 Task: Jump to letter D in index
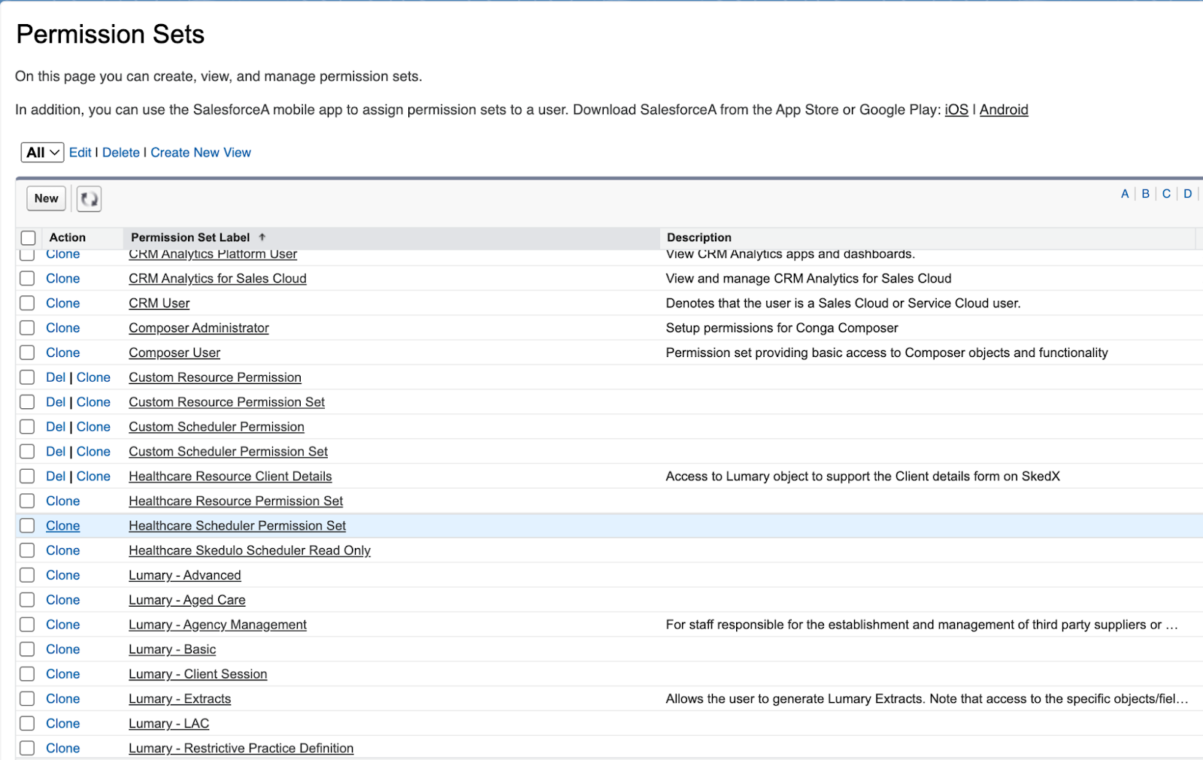[x=1188, y=194]
